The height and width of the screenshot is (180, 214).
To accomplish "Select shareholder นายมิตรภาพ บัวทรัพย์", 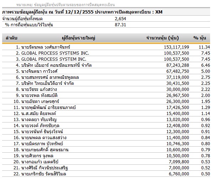I will click(42, 144).
